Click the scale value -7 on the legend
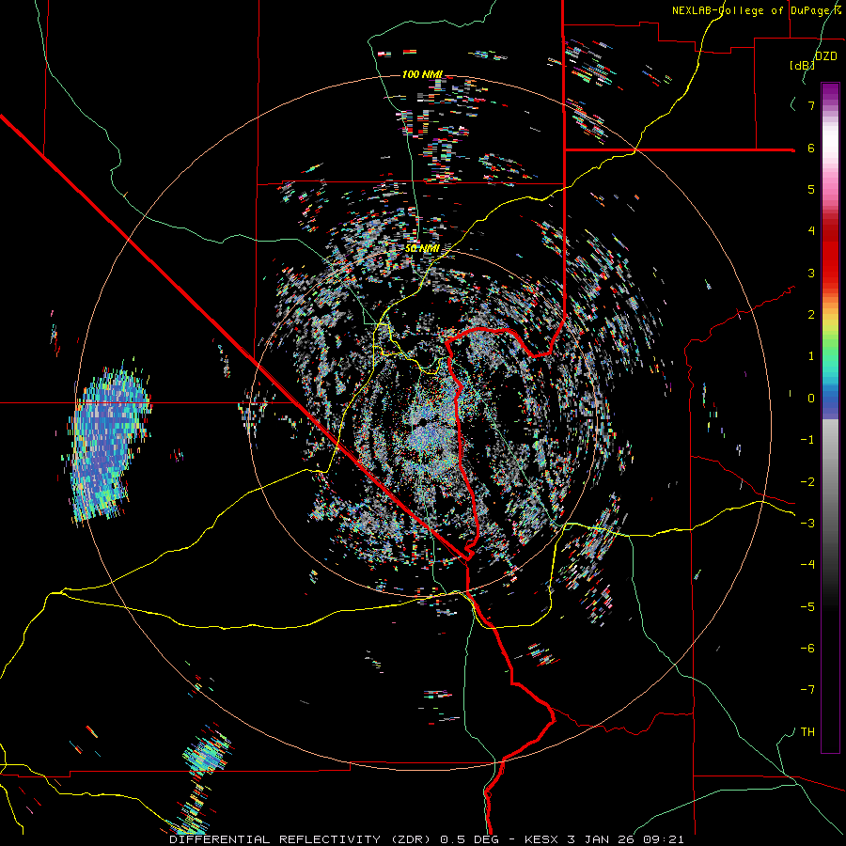The image size is (846, 846). point(807,690)
